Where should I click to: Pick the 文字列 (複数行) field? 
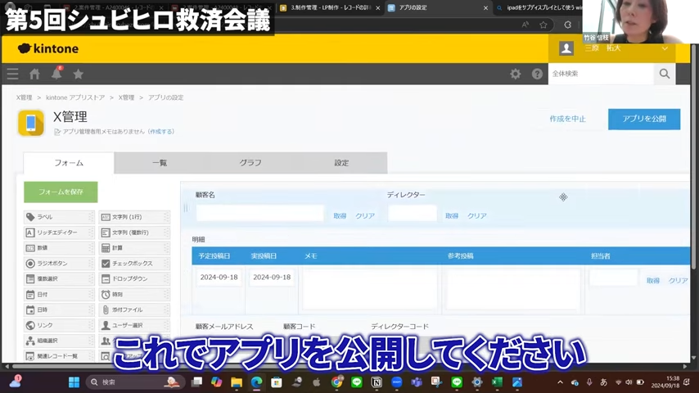pos(134,233)
